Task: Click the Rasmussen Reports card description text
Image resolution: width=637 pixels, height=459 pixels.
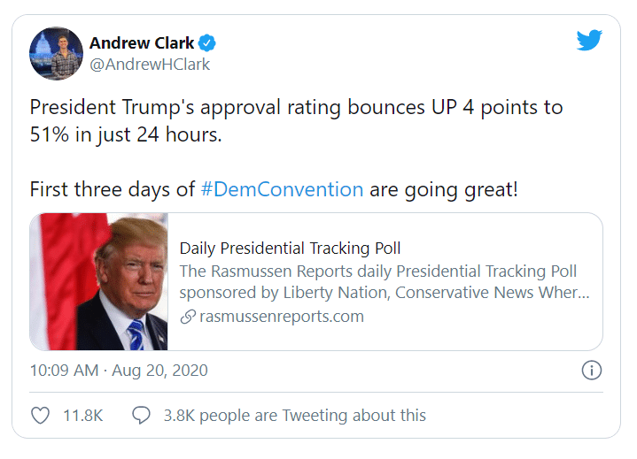Action: coord(385,282)
